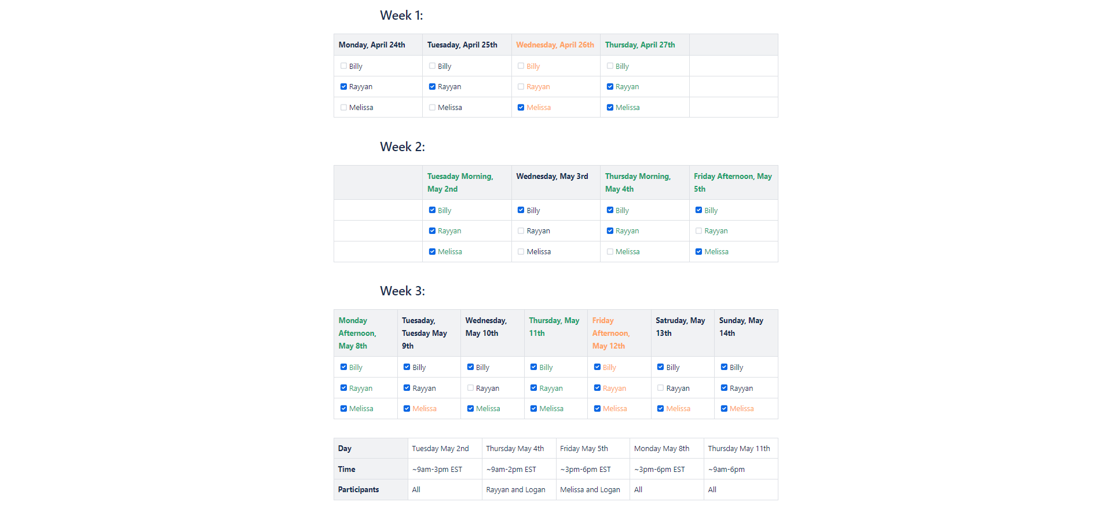This screenshot has width=1112, height=520.
Task: Check Billy's box under Monday, April 24th
Action: [x=343, y=66]
